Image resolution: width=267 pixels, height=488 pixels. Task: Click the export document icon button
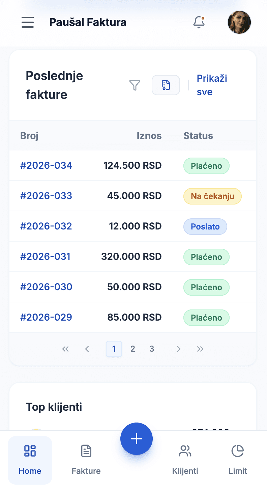[166, 85]
